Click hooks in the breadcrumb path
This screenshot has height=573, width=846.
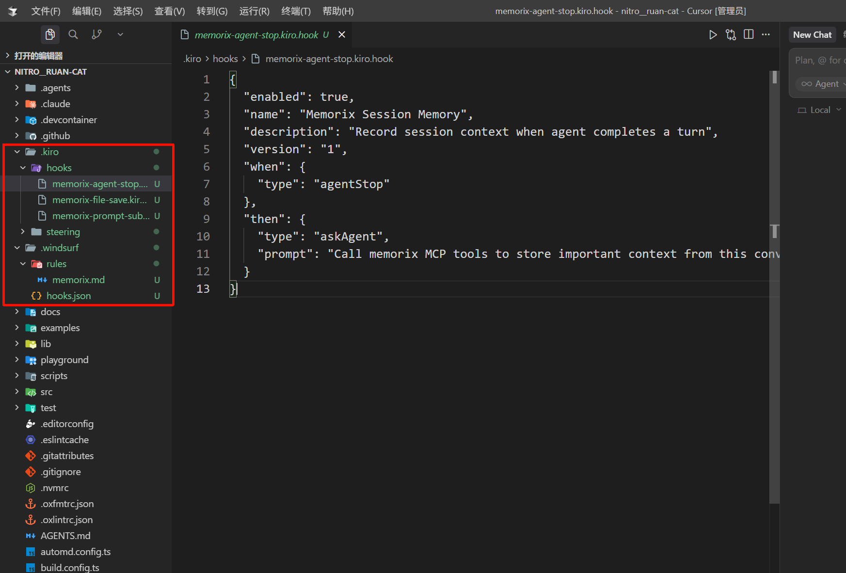click(x=225, y=59)
